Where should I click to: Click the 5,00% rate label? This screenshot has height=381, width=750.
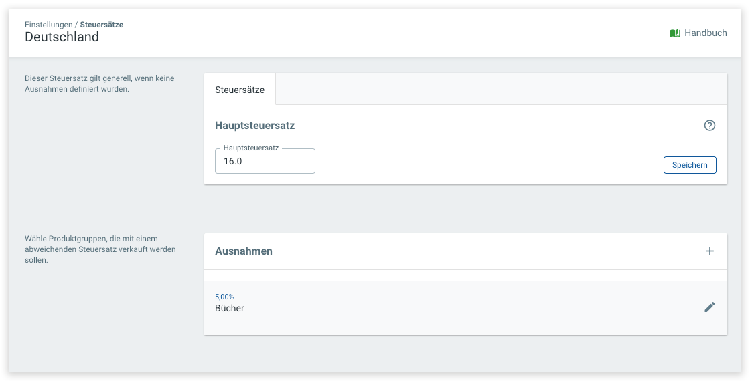[x=224, y=297]
